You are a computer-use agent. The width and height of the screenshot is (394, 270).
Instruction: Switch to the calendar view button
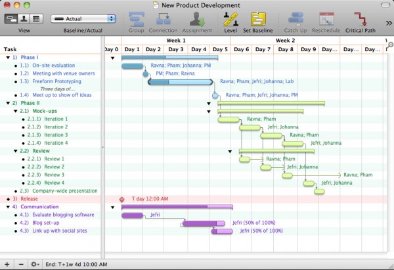pos(35,19)
